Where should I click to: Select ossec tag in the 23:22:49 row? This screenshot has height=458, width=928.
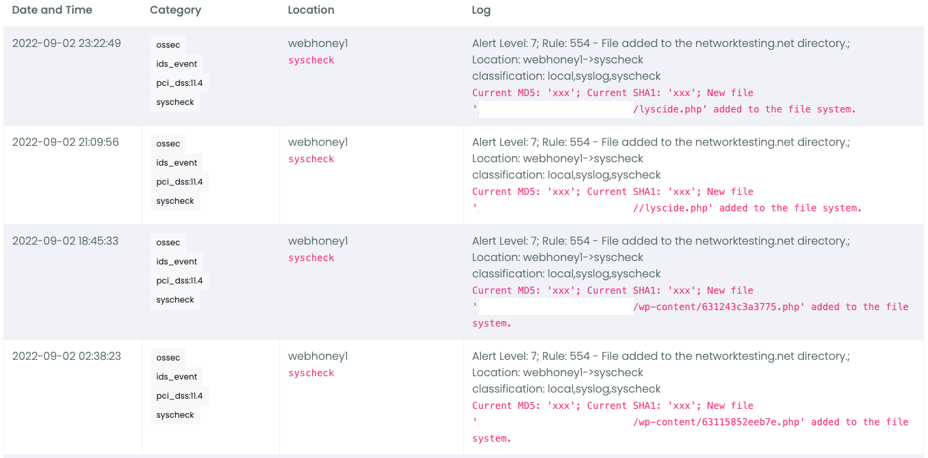click(x=168, y=45)
